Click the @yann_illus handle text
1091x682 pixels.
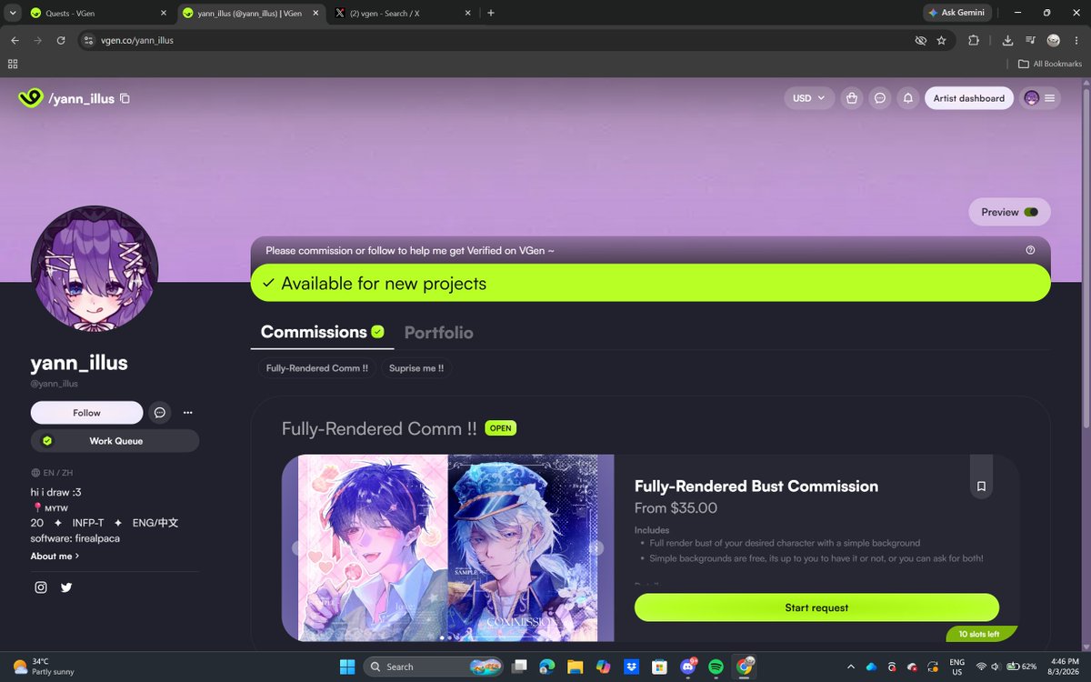point(55,384)
